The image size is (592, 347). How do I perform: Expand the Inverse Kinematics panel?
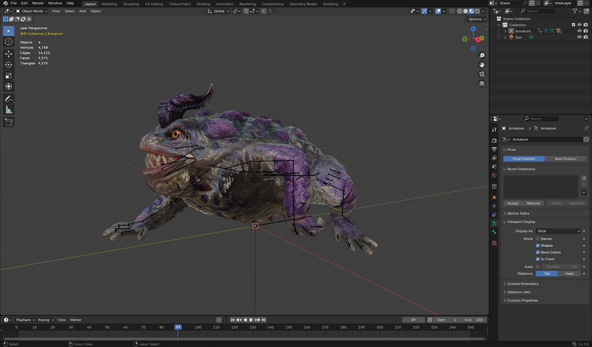point(523,284)
